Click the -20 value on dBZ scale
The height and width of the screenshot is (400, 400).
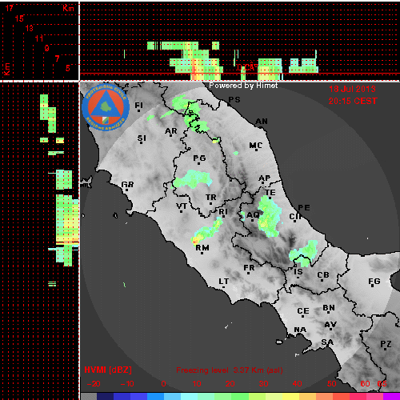pyautogui.click(x=94, y=384)
